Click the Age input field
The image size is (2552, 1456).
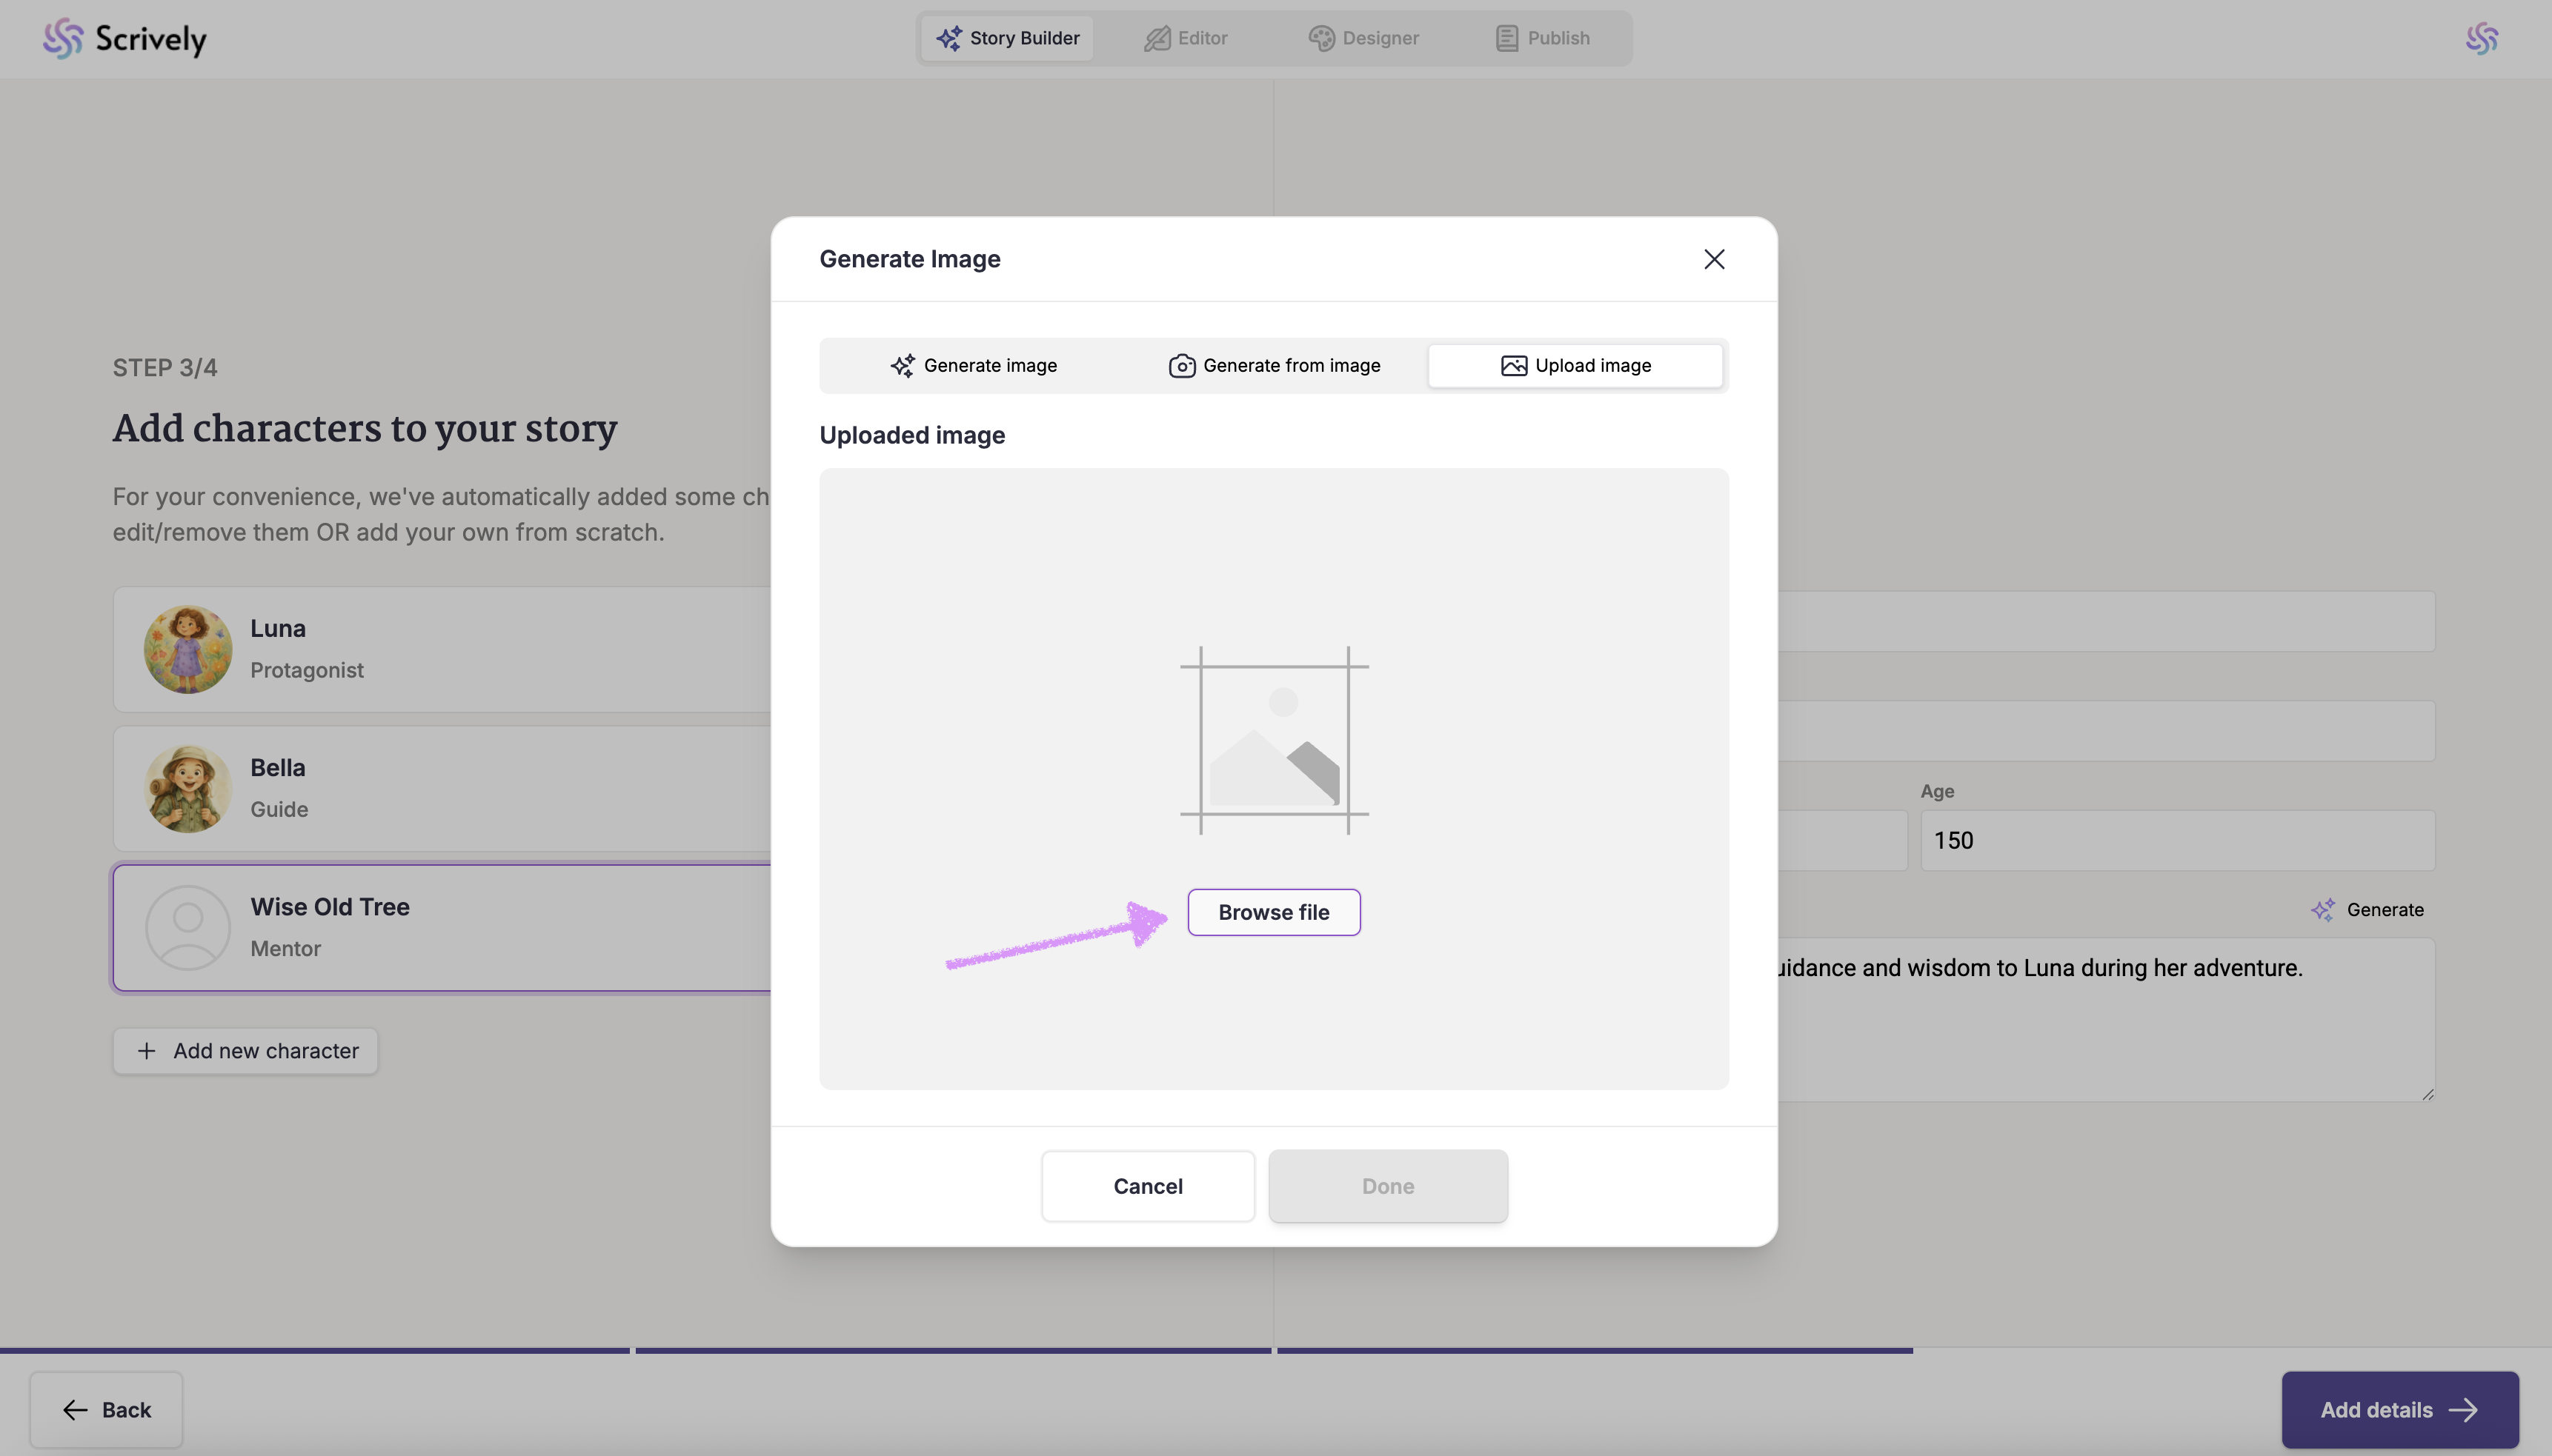[x=2177, y=840]
